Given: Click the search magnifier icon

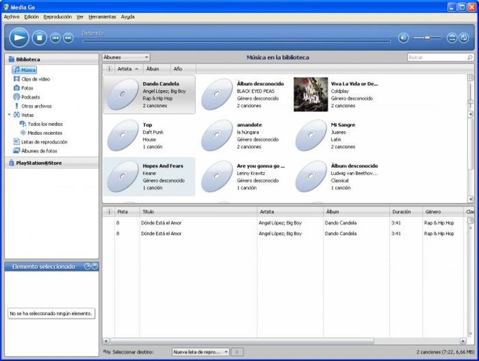Looking at the screenshot, I should click(470, 57).
